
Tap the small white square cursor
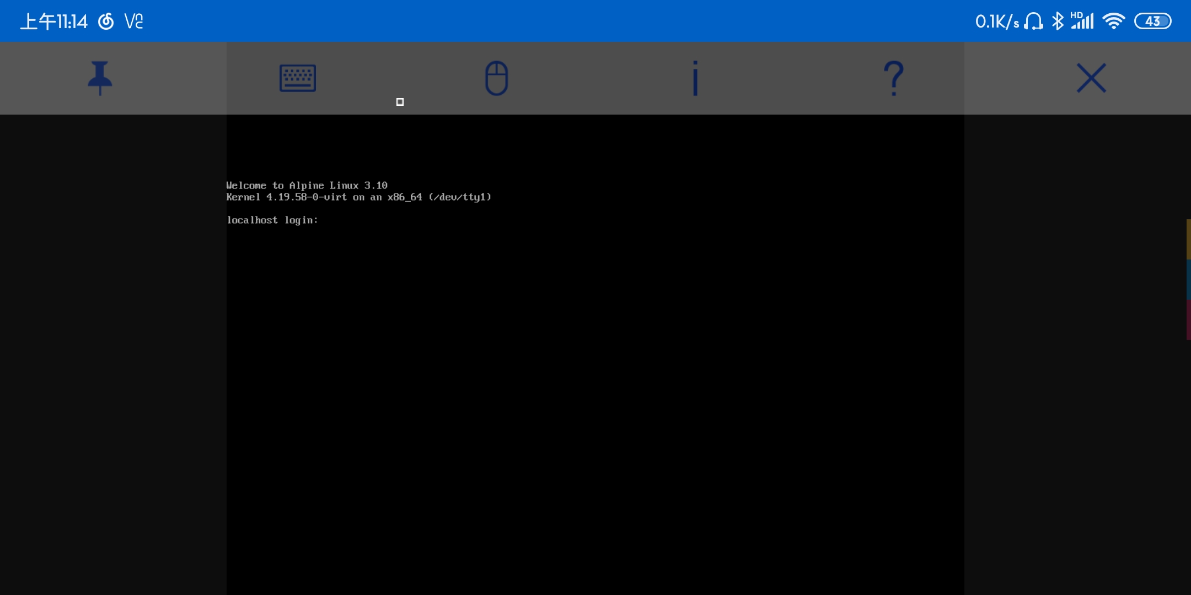pyautogui.click(x=400, y=102)
